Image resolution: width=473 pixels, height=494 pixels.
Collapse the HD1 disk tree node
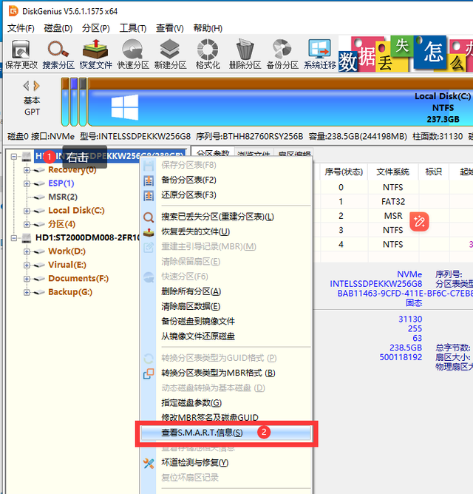[x=14, y=238]
